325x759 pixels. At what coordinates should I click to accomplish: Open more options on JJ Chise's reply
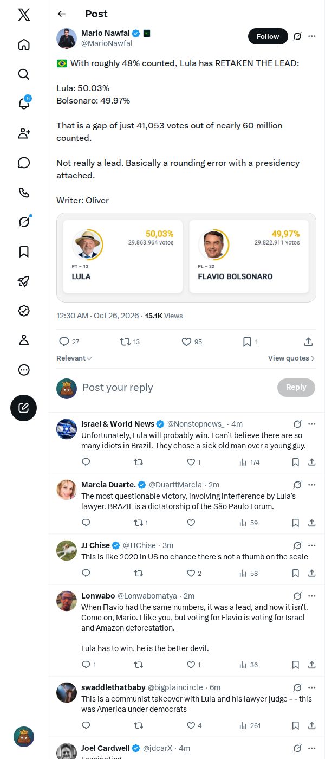point(311,545)
